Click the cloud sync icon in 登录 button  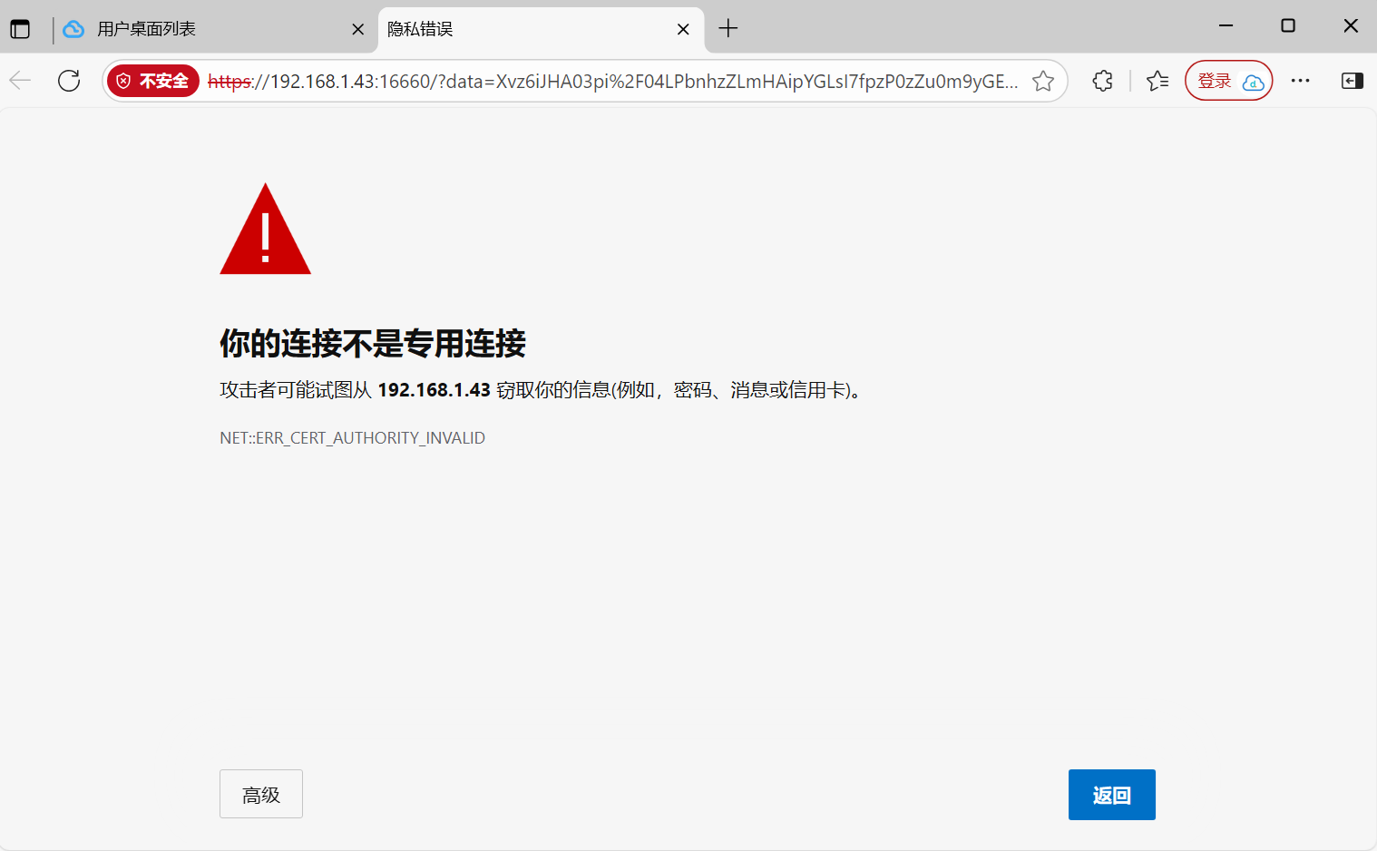1253,82
